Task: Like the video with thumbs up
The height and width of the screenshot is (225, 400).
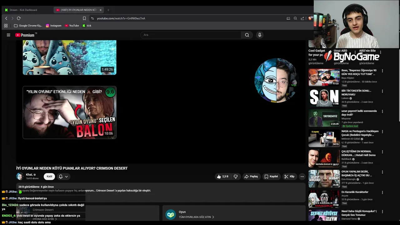Action: [x=222, y=177]
